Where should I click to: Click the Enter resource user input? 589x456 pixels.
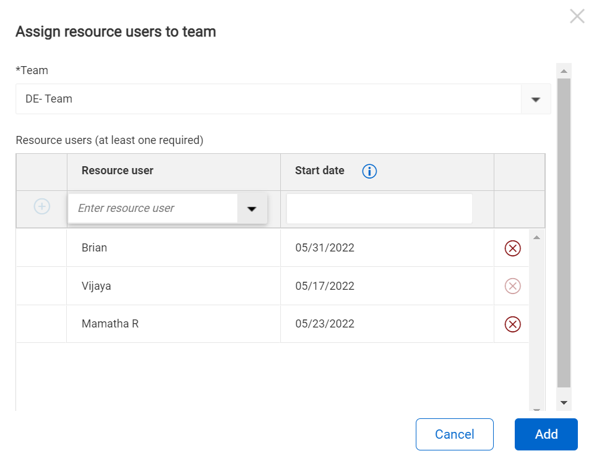pos(153,209)
